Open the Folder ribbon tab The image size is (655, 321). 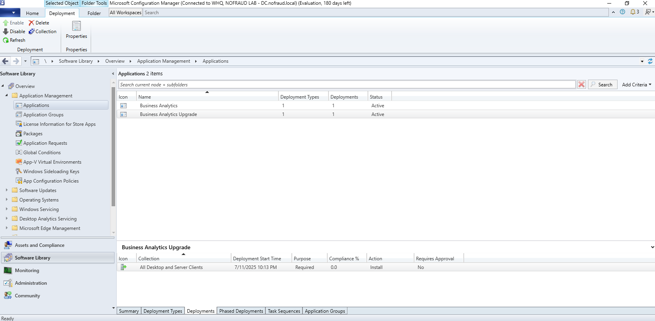[94, 13]
